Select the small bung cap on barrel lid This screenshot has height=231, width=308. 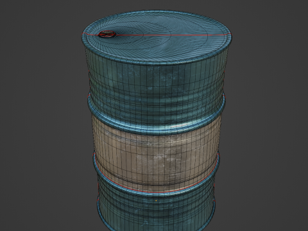coord(107,34)
